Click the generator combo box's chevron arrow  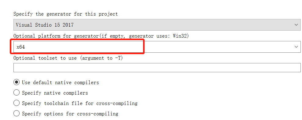point(296,25)
